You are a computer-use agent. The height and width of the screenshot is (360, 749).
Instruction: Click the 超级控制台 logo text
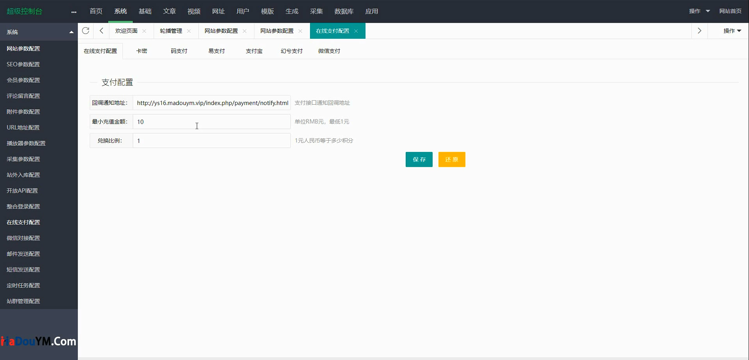coord(24,11)
